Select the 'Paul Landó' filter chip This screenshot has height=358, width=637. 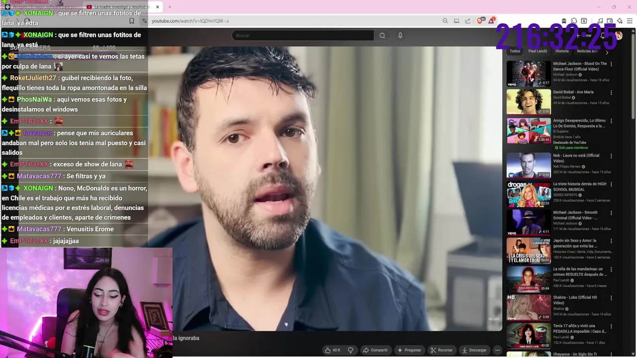pyautogui.click(x=537, y=51)
